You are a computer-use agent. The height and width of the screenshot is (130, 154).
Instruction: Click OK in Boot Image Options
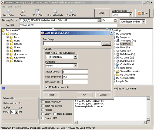pos(85,95)
